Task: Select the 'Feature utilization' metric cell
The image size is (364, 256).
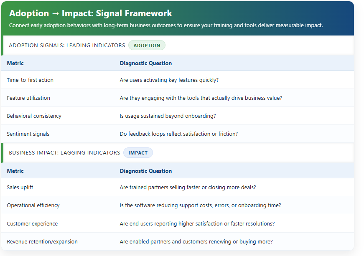Action: pos(28,98)
